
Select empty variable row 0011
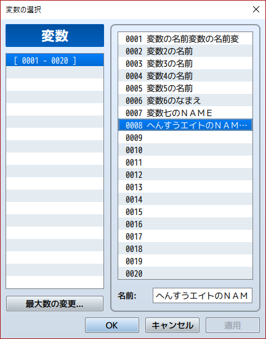click(185, 162)
